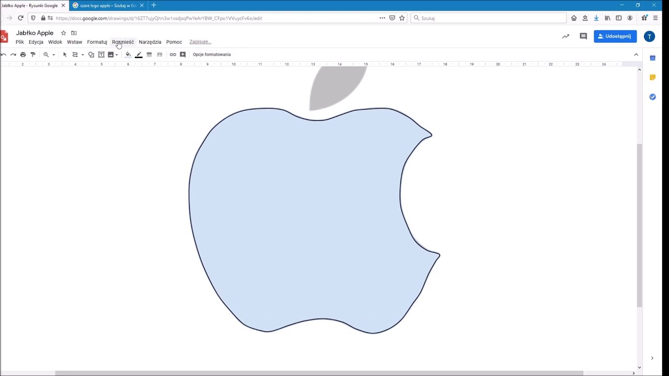
Task: Open a new browser tab
Action: pyautogui.click(x=154, y=5)
